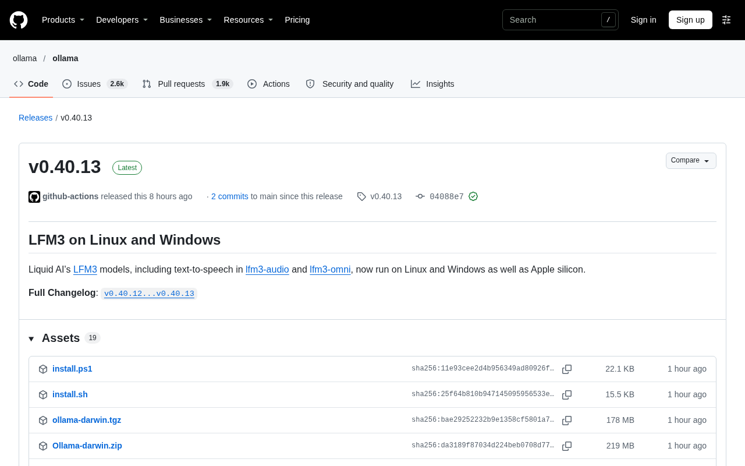Viewport: 745px width, 466px height.
Task: Open the LFM3 model link
Action: [x=85, y=270]
